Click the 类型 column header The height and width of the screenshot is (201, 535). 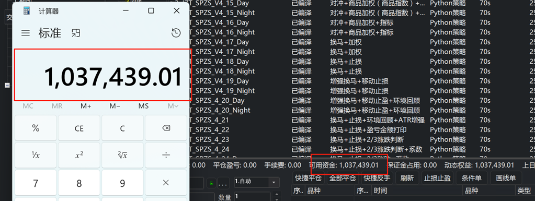pos(523,191)
